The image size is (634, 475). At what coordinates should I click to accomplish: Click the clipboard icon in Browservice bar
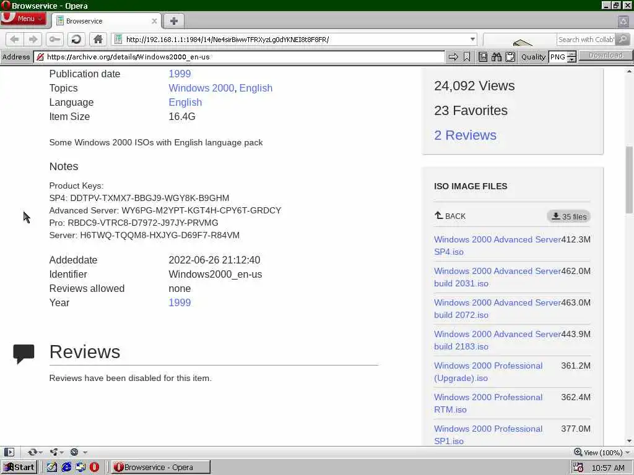(510, 57)
